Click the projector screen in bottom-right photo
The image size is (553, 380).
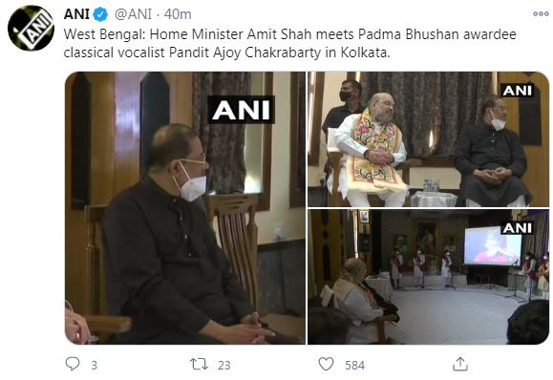click(x=493, y=246)
